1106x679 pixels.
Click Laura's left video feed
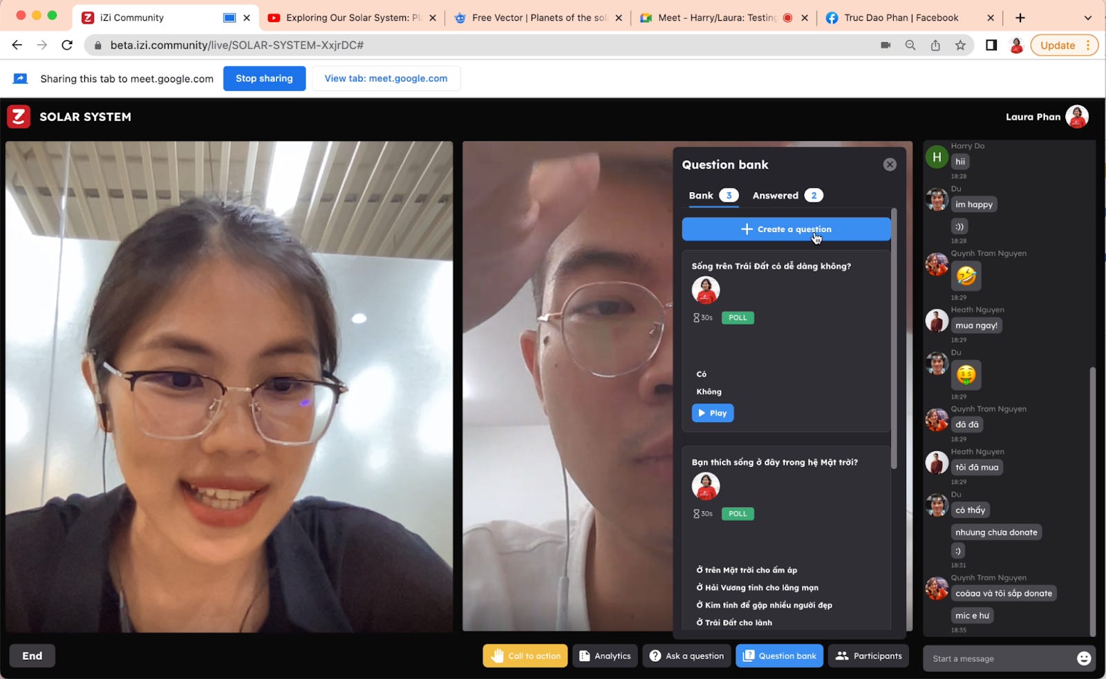(x=229, y=387)
